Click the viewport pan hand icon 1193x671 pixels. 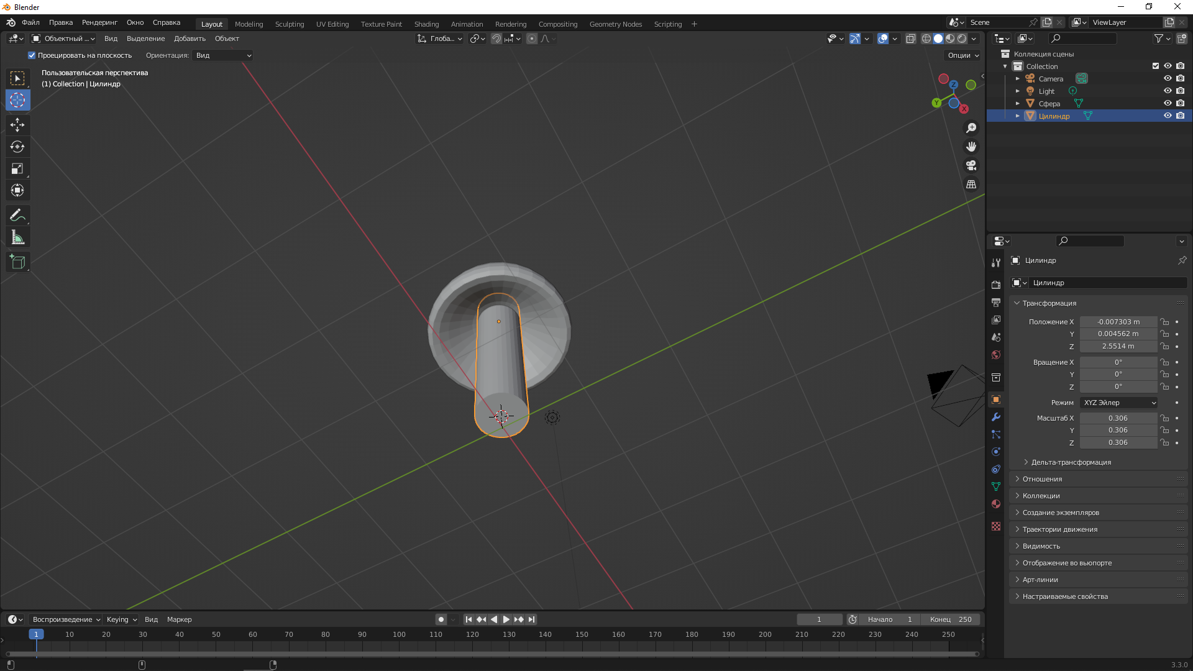(x=971, y=147)
